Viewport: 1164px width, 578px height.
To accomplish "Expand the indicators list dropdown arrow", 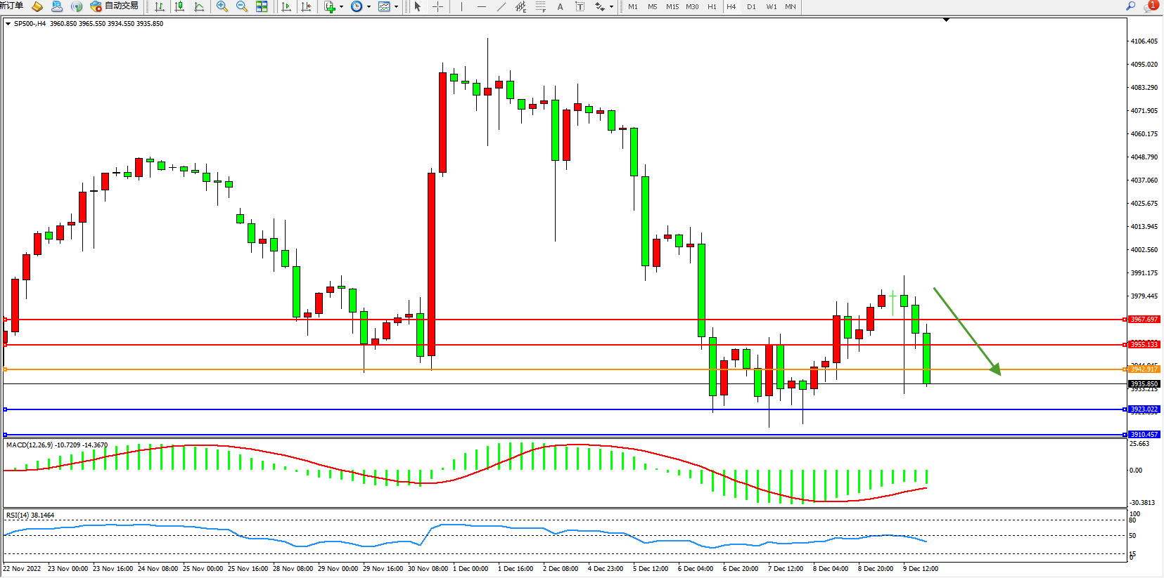I will [x=342, y=7].
